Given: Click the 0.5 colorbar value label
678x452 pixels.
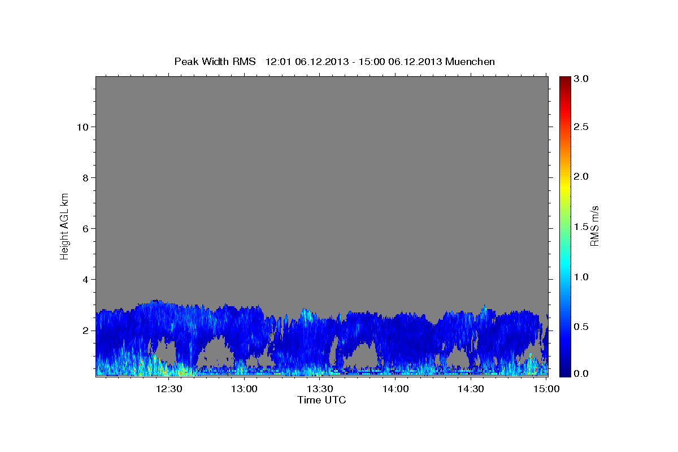Looking at the screenshot, I should click(581, 327).
